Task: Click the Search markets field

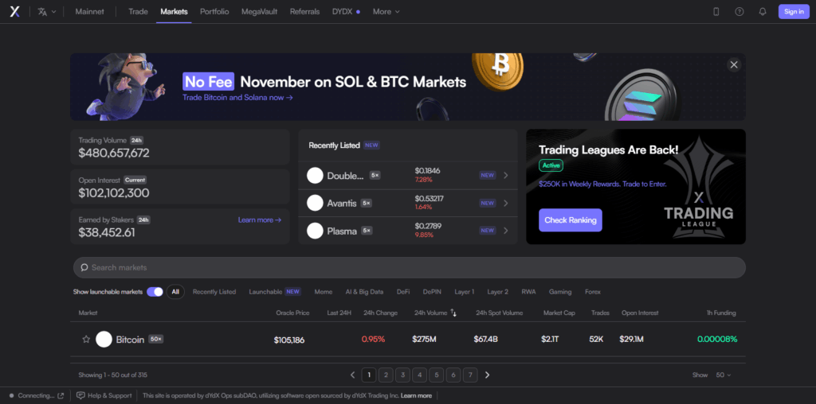Action: coord(409,267)
